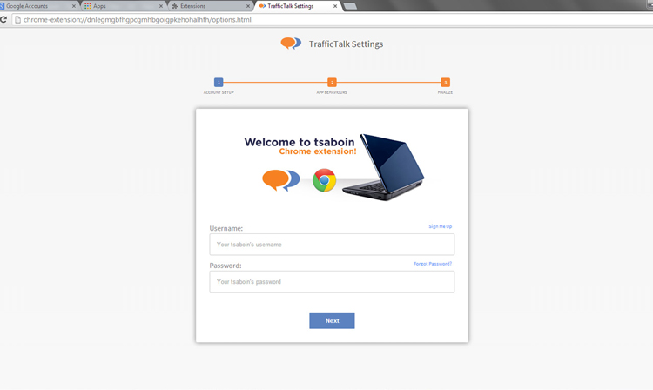Close the TrafficTalk Settings tab
This screenshot has height=390, width=653.
tap(335, 6)
